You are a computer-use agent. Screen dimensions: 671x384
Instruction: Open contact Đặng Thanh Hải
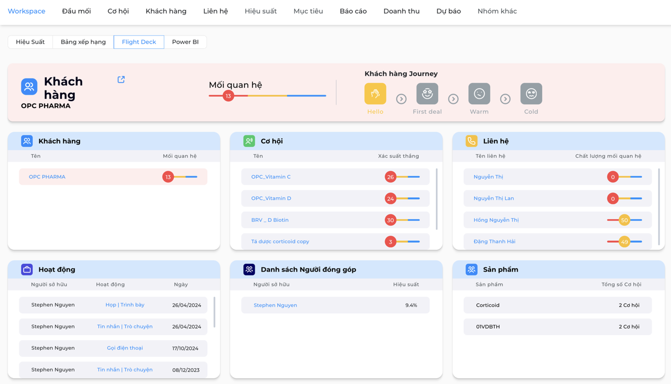click(494, 241)
